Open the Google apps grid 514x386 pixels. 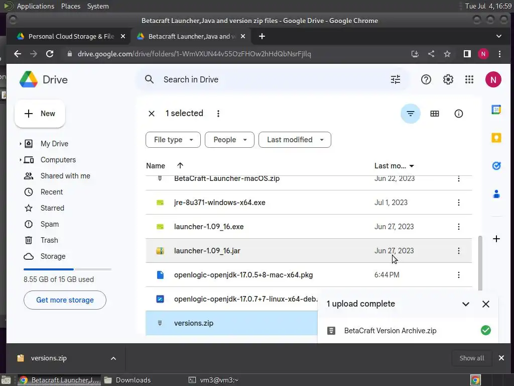point(469,79)
